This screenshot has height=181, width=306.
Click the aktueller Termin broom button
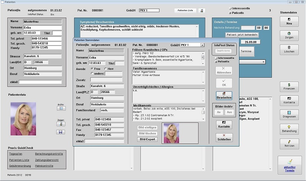pos(289,165)
